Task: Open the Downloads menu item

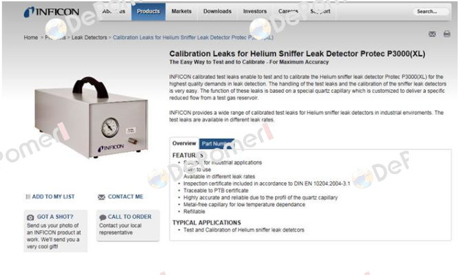Action: (x=217, y=12)
